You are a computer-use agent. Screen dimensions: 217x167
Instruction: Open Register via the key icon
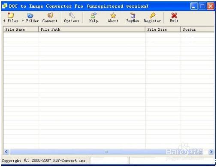pos(152,15)
